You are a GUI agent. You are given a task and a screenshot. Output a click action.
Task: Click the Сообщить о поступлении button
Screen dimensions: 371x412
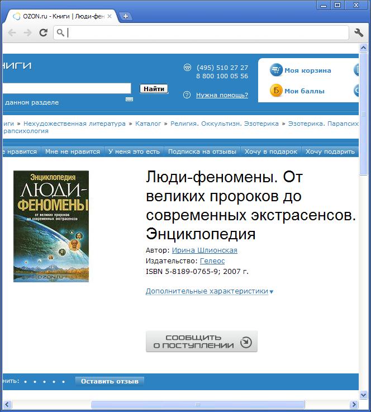201,342
